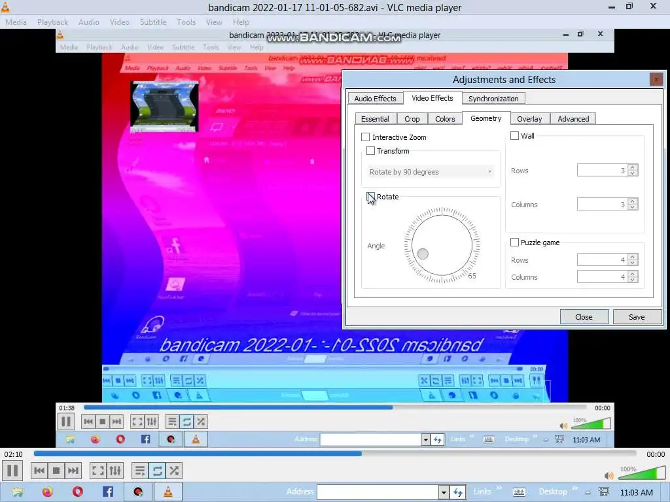The image size is (670, 502).
Task: Click previous button in inner recorded VLC controls
Action: (x=88, y=422)
